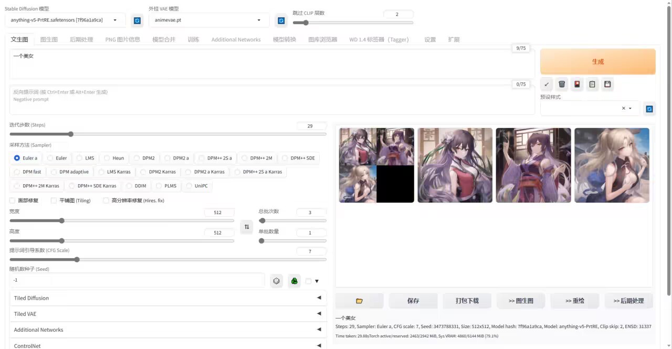
Task: Expand the ControlNet section
Action: (x=168, y=345)
